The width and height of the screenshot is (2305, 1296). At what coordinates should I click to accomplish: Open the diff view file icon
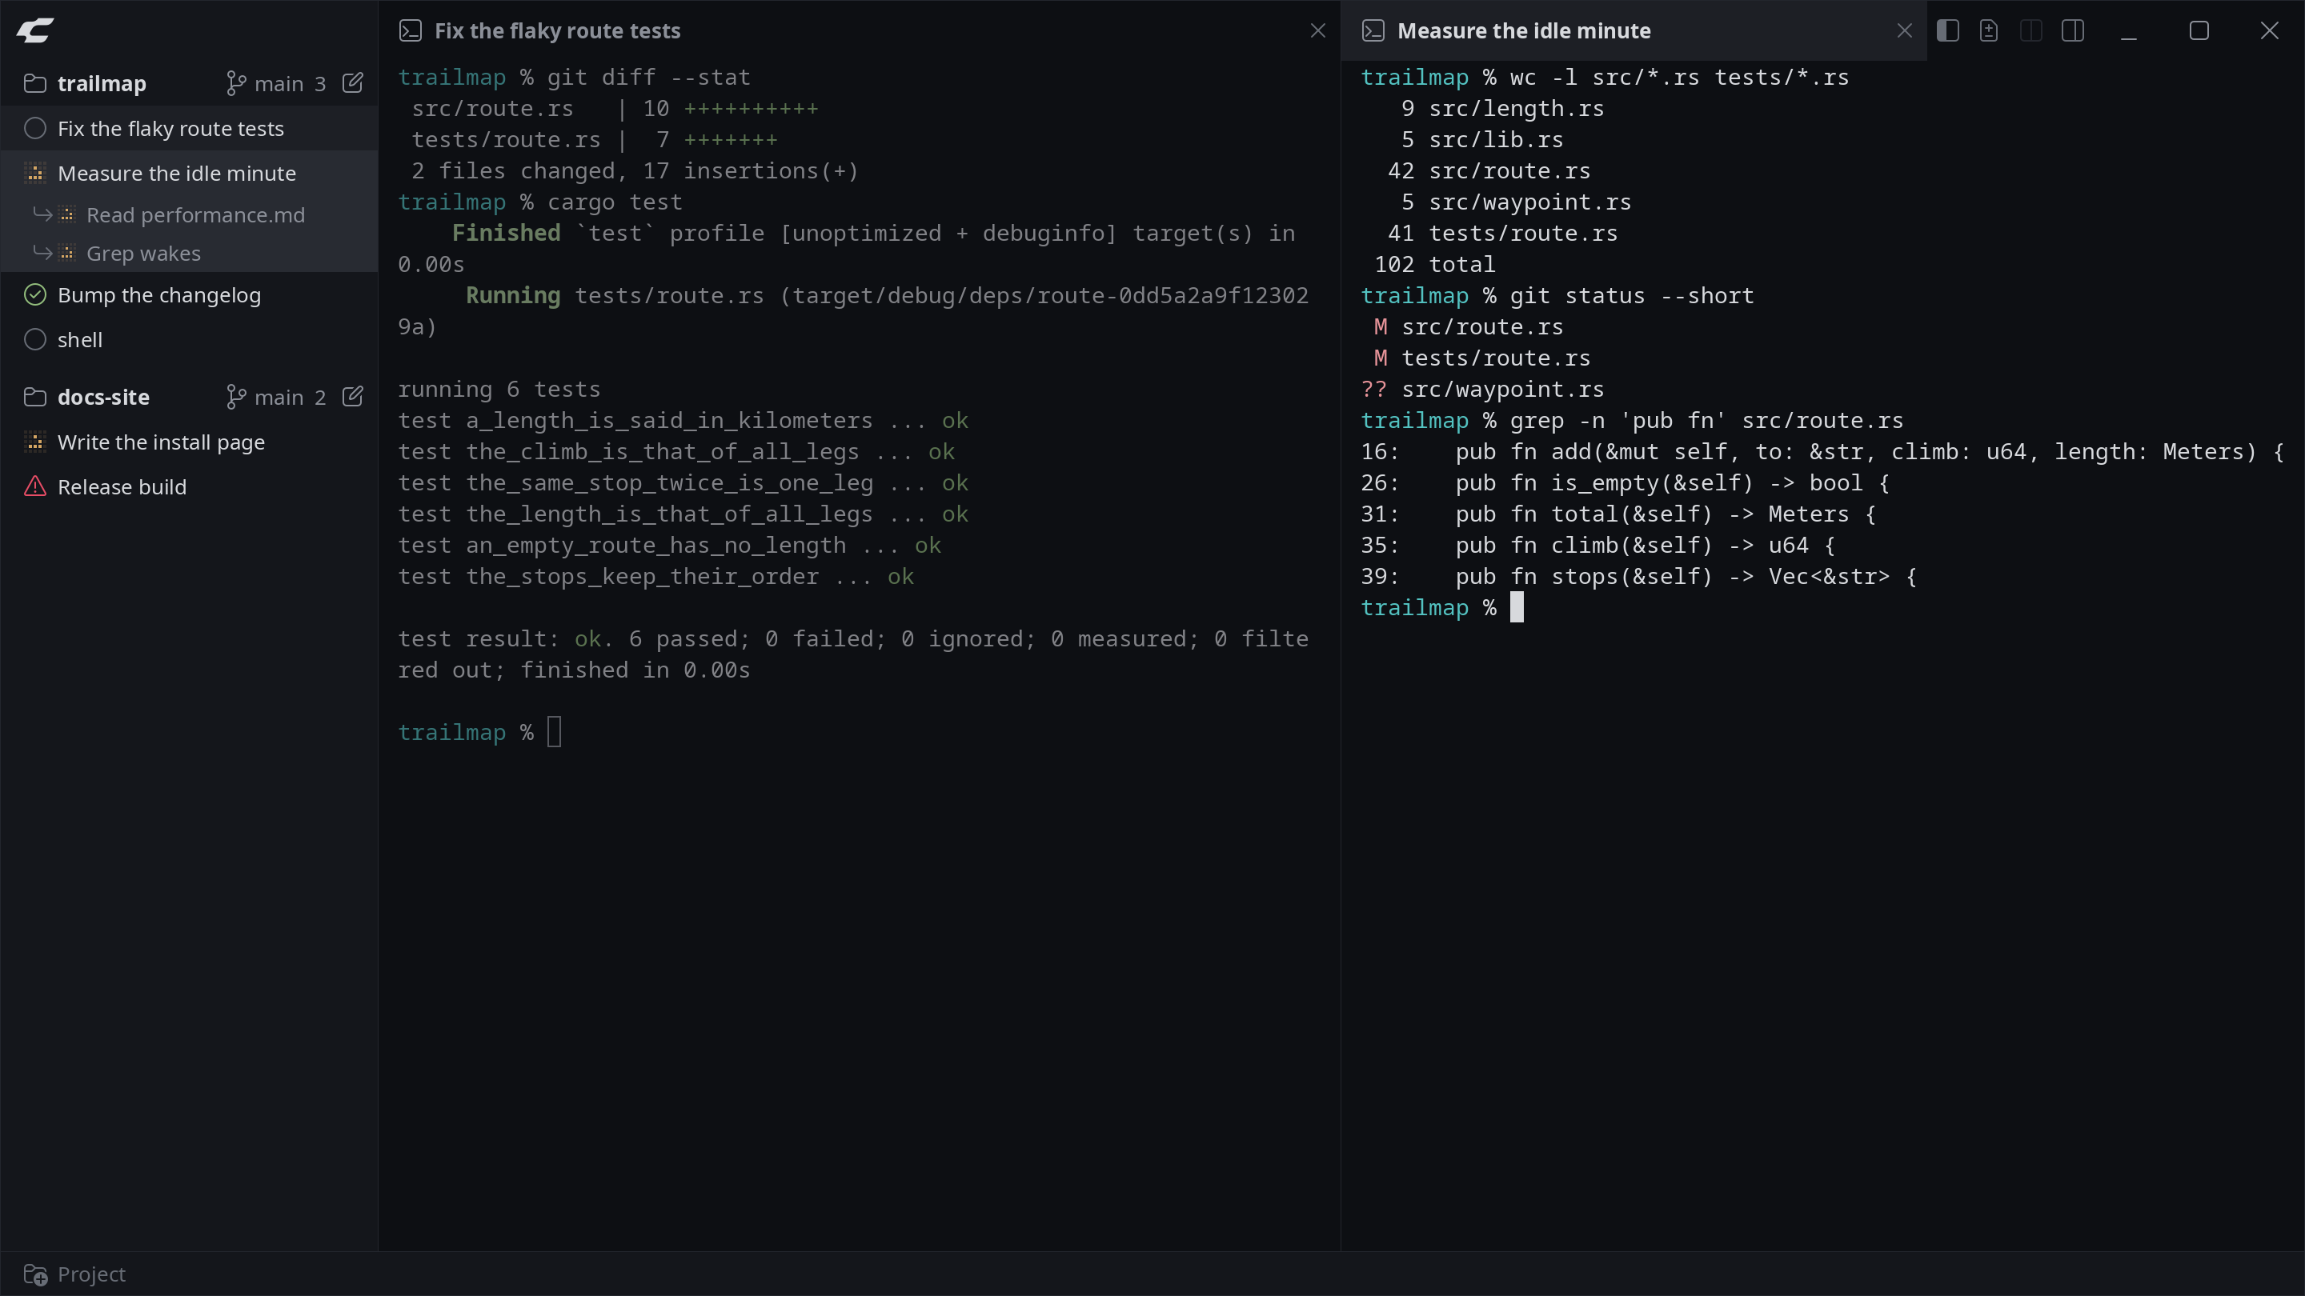pyautogui.click(x=1989, y=30)
